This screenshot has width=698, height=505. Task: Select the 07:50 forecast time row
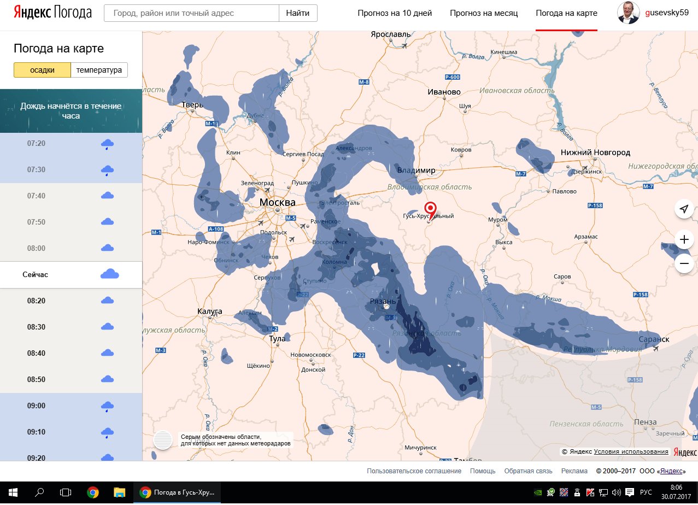pyautogui.click(x=71, y=222)
